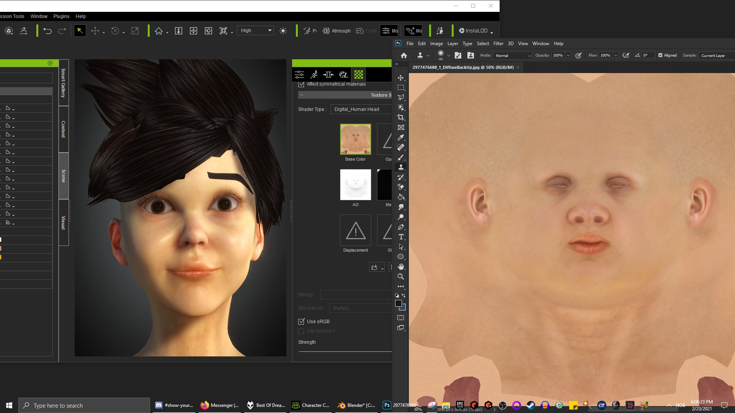Toggle the Clone Source panel icon
This screenshot has height=413, width=735.
470,55
